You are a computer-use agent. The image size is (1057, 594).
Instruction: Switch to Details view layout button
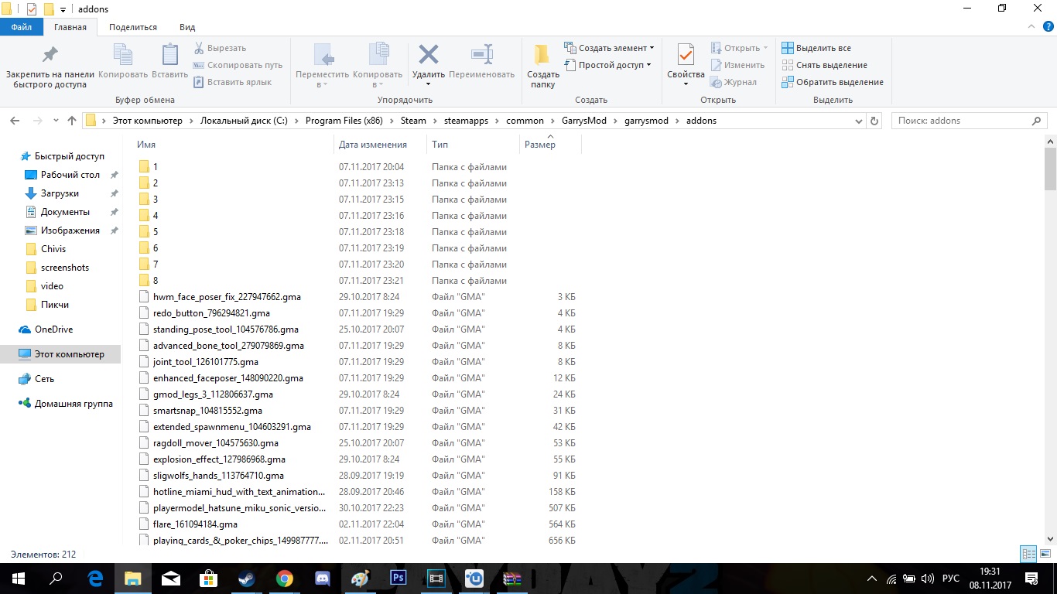coord(1028,554)
